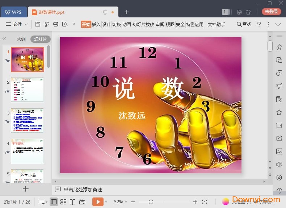This screenshot has width=286, height=208.
Task: Open the 52% zoom level dropdown
Action: point(121,202)
